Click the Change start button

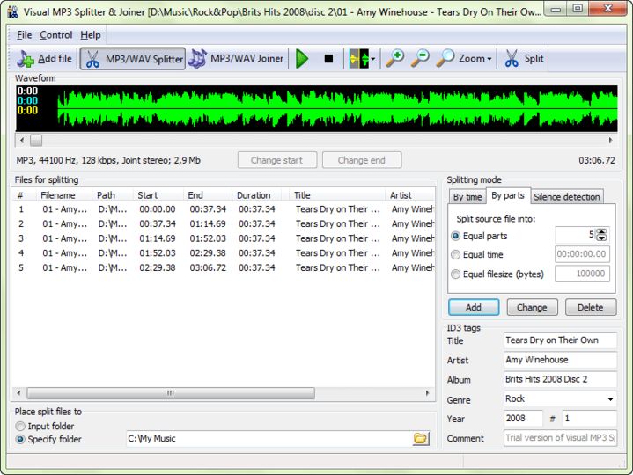[277, 160]
